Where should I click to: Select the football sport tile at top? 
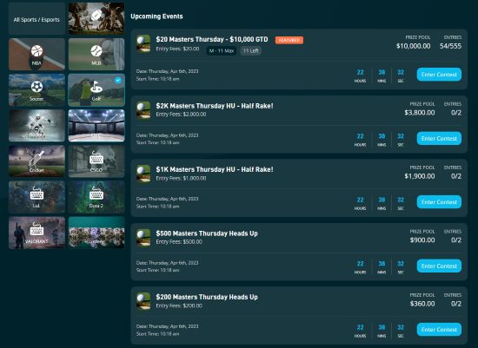[96, 18]
